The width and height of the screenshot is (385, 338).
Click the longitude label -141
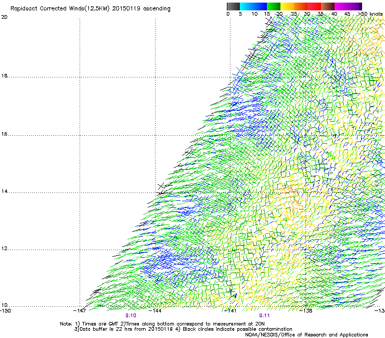(230, 311)
